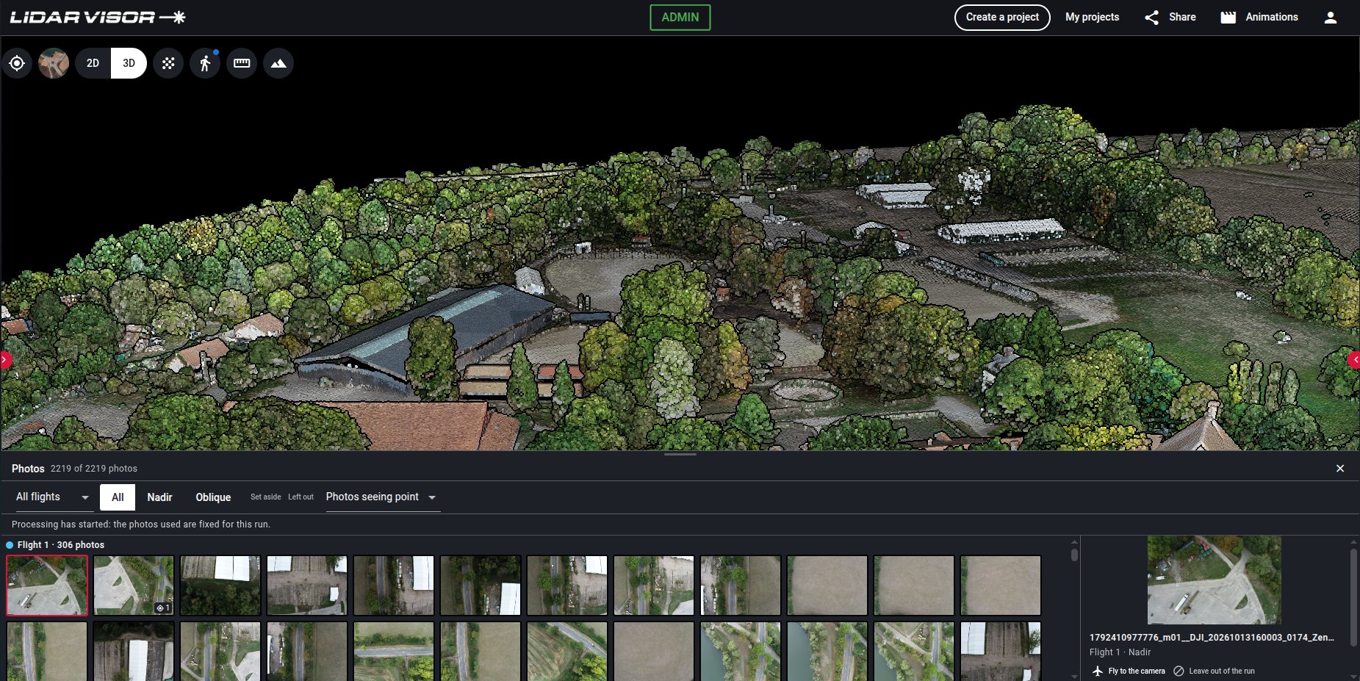Open the user account icon
The height and width of the screenshot is (681, 1360).
pyautogui.click(x=1331, y=18)
